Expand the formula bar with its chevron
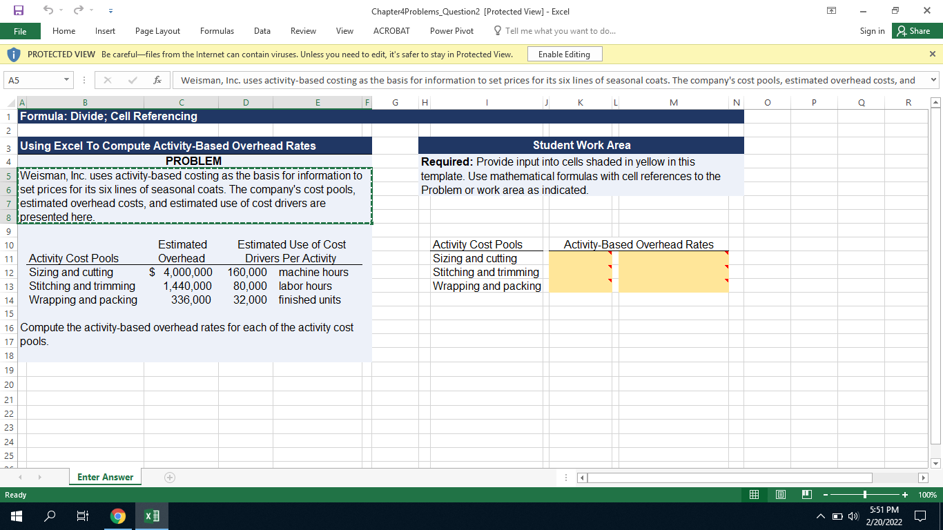The image size is (943, 530). click(x=933, y=80)
